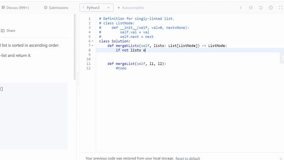The height and width of the screenshot is (160, 284).
Task: Click line number 9 in gutter
Action: coord(89,55)
